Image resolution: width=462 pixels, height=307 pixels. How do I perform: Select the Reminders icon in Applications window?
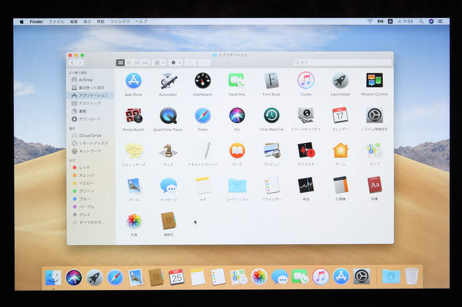coord(271,185)
